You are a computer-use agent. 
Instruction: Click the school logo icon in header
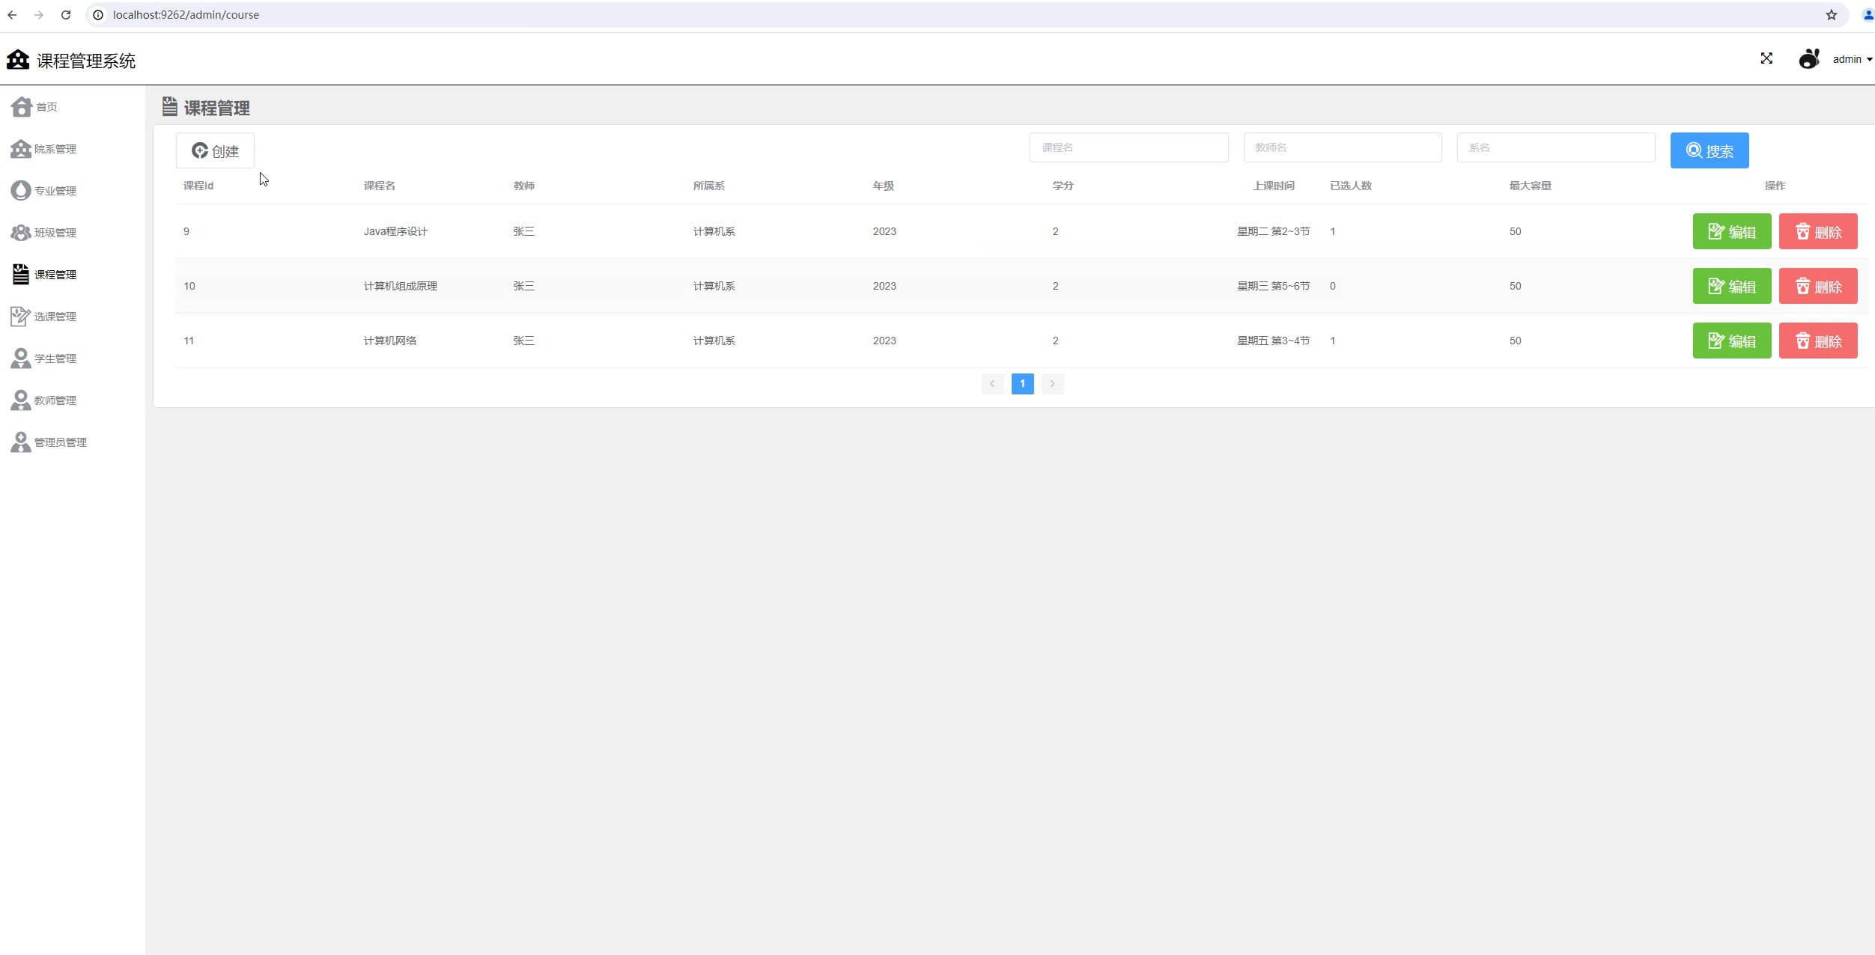18,59
